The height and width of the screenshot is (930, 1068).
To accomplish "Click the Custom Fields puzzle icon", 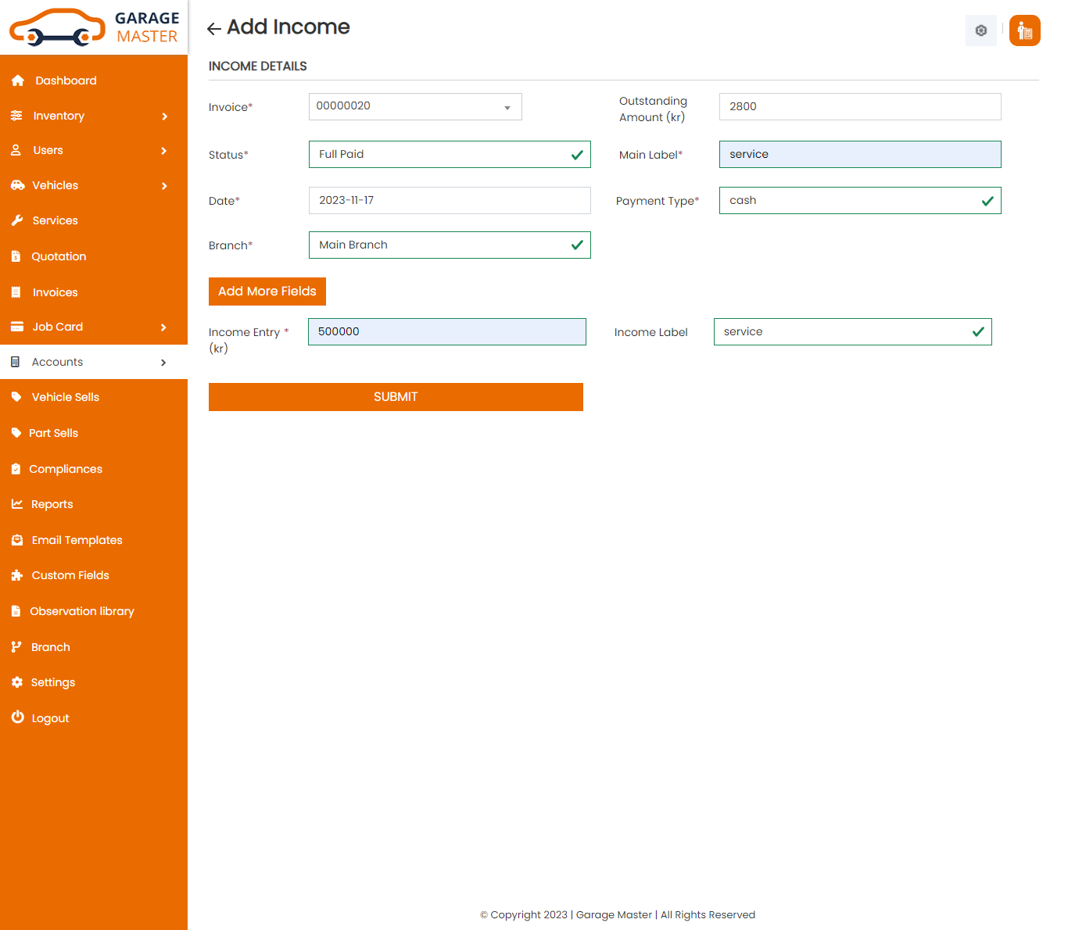I will [x=17, y=575].
